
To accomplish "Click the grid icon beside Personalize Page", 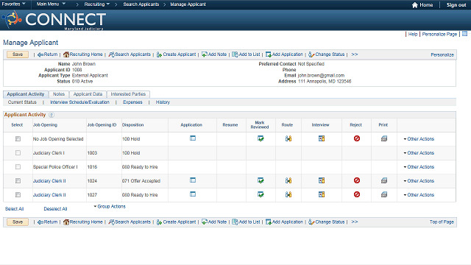I will 464,34.
